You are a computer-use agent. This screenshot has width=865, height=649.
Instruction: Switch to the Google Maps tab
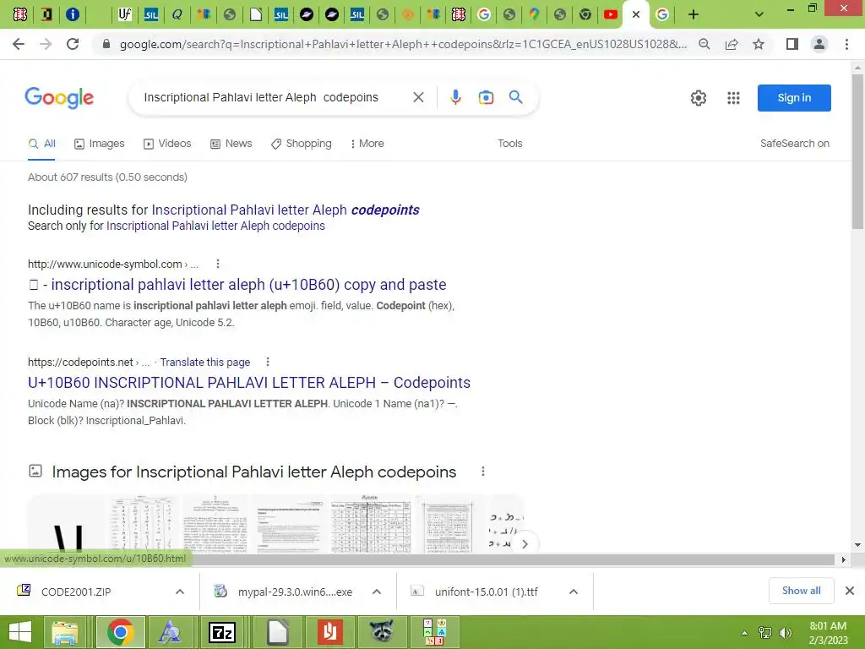coord(534,15)
